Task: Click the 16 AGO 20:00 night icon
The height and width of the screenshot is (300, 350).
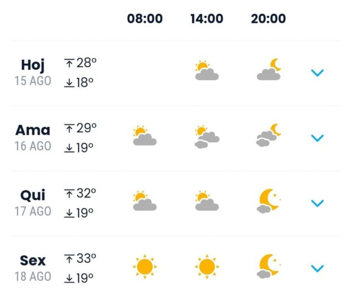Action: coord(269,136)
